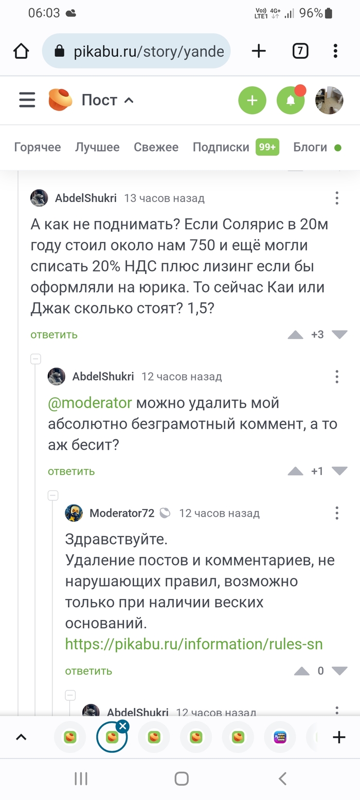The height and width of the screenshot is (800, 360).
Task: Collapse Moderator72's comment thread
Action: (53, 495)
